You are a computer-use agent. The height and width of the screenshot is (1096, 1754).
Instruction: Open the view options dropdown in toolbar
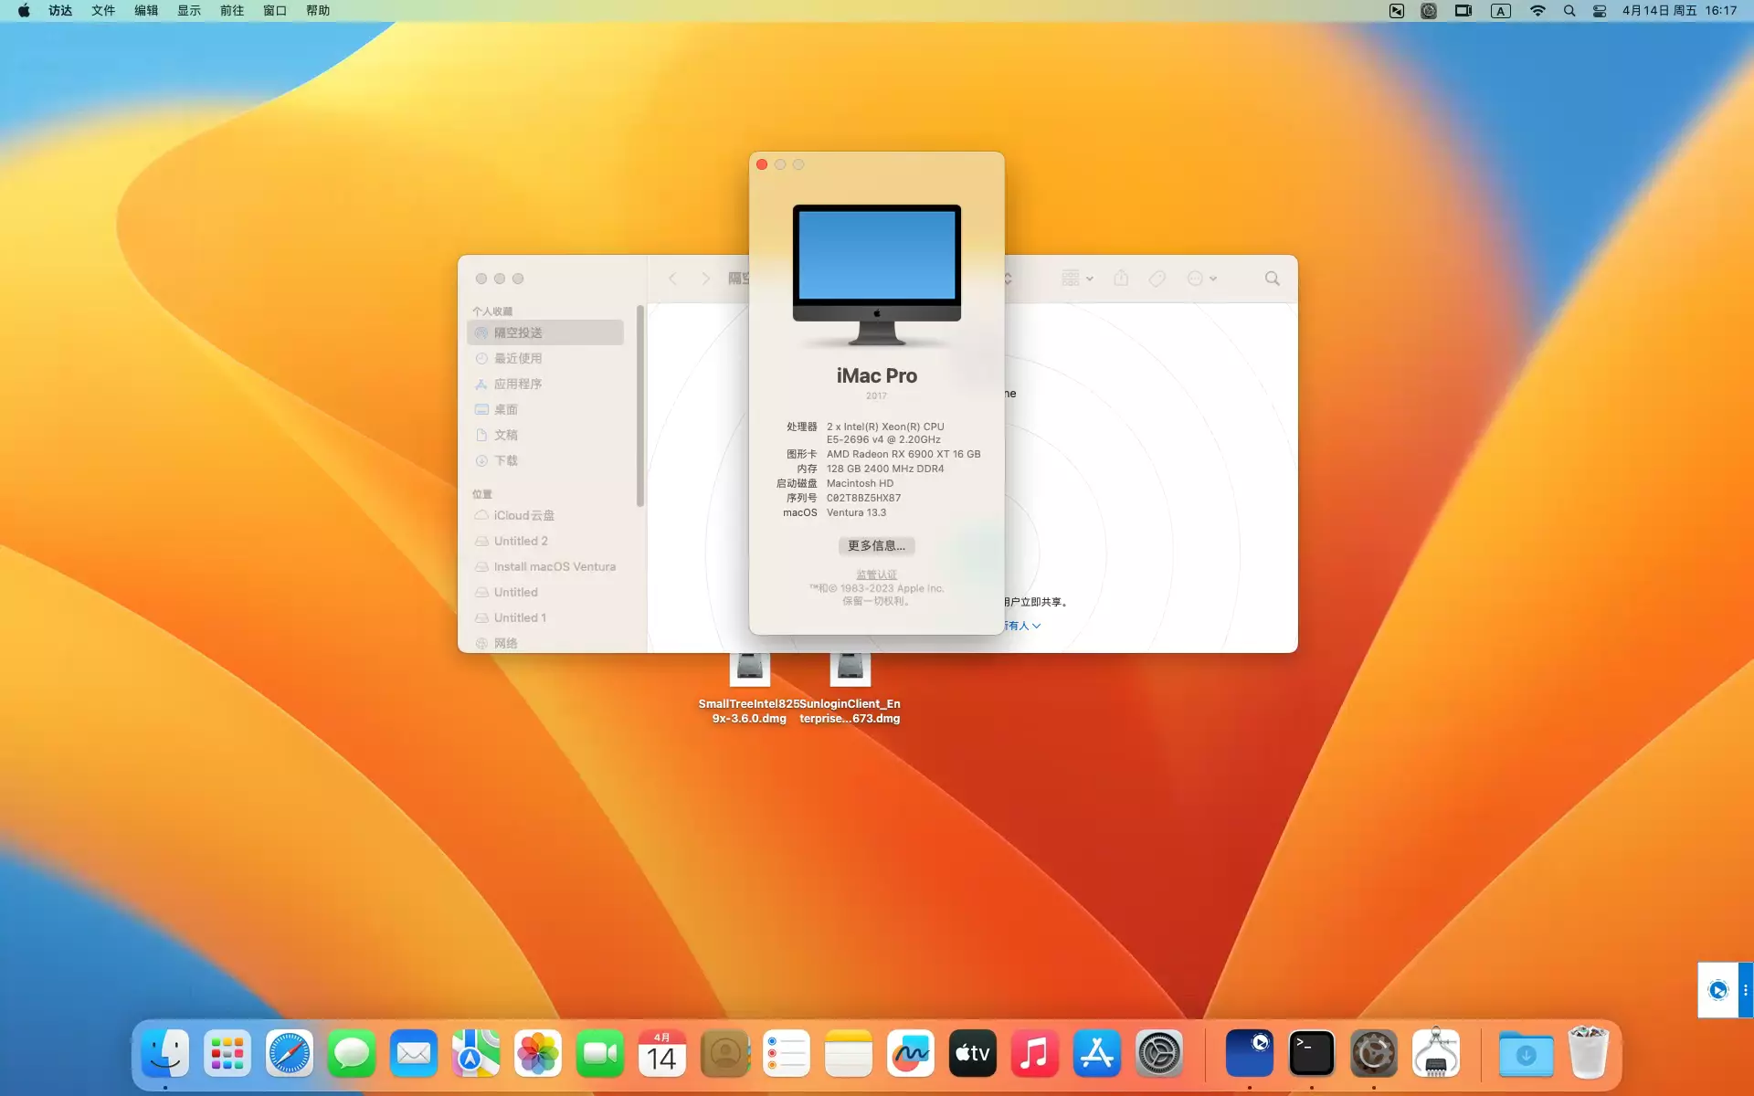click(x=1078, y=279)
